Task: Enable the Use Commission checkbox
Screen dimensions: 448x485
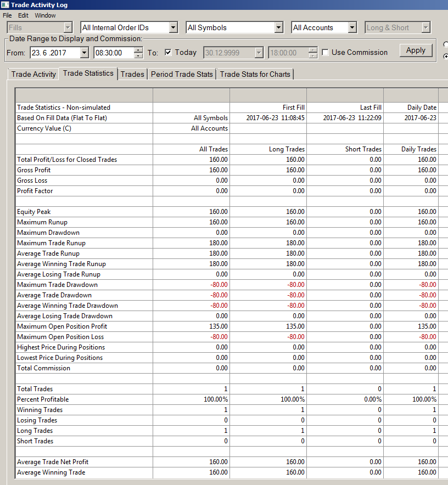Action: tap(325, 52)
